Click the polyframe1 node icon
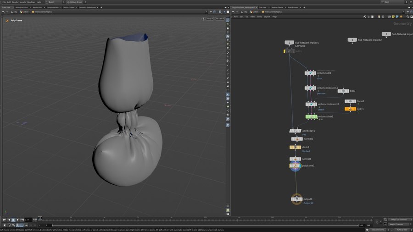Image resolution: width=413 pixels, height=232 pixels. pyautogui.click(x=295, y=166)
